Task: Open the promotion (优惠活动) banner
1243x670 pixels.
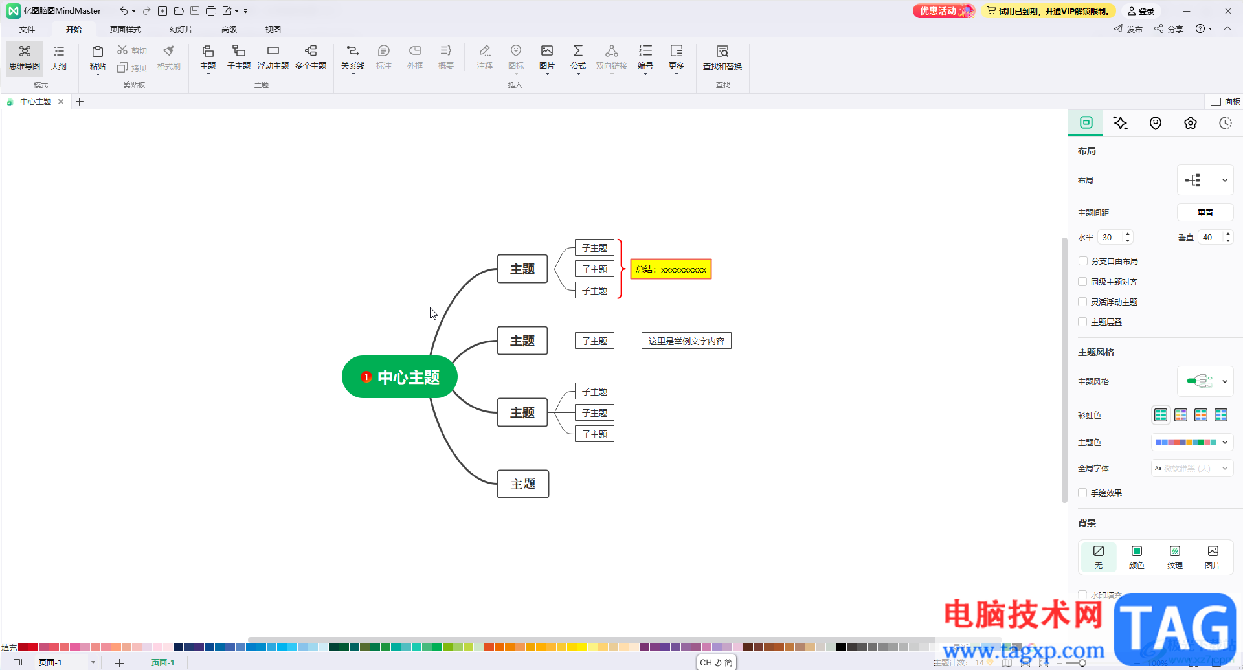Action: coord(943,11)
